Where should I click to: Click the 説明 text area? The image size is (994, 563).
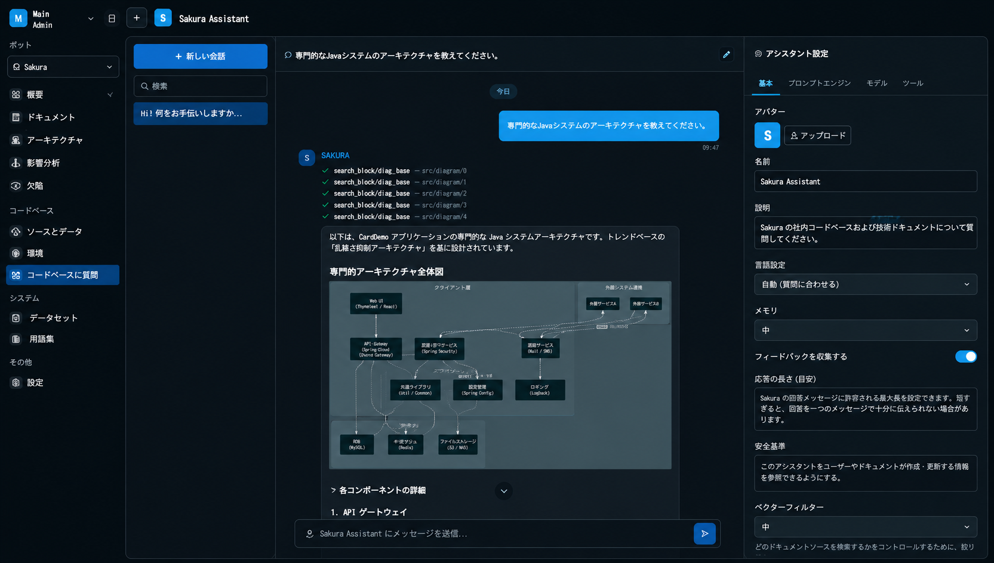coord(866,233)
